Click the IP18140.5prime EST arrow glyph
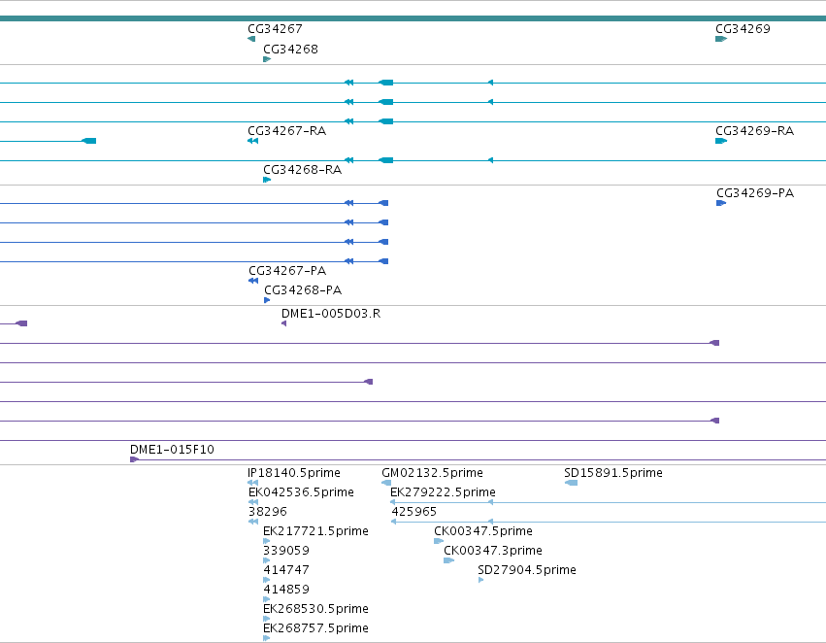Screen dimensions: 826x643 pos(253,483)
